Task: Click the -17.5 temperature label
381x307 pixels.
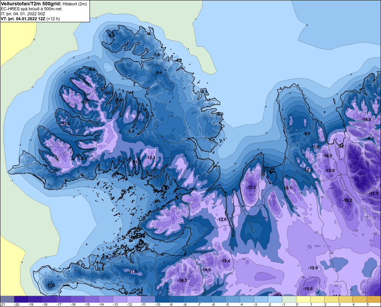Action: (x=373, y=194)
